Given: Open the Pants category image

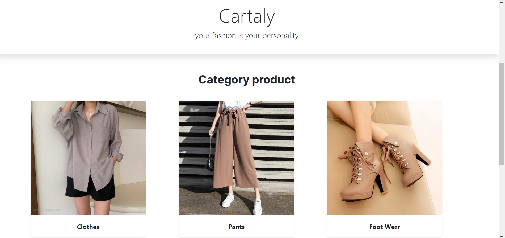Looking at the screenshot, I should (x=236, y=158).
